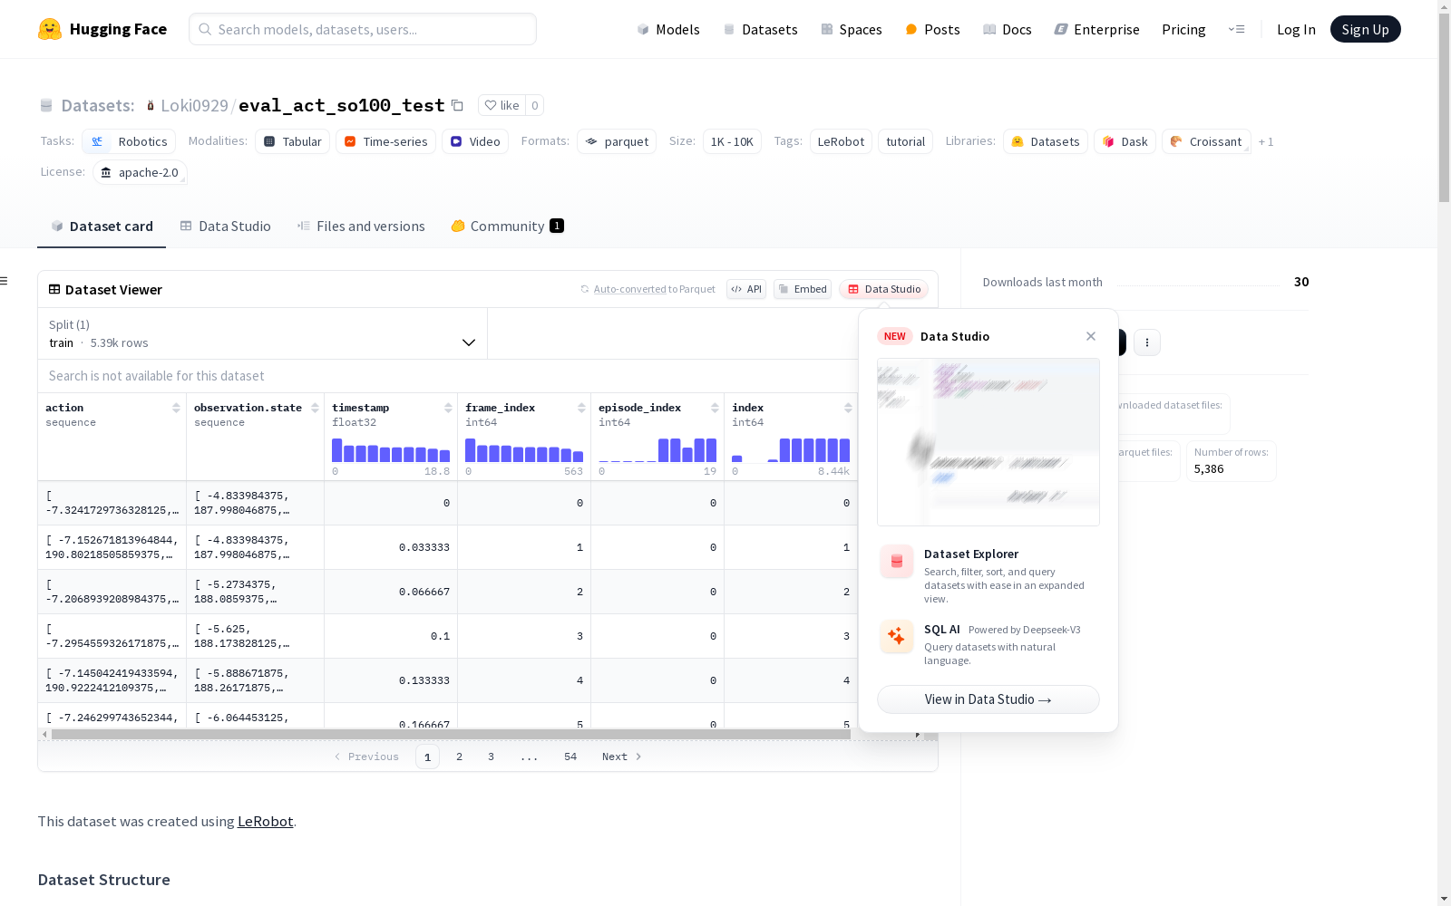Click the Datasets library tag
Screen dimensions: 1451x906
[1046, 141]
